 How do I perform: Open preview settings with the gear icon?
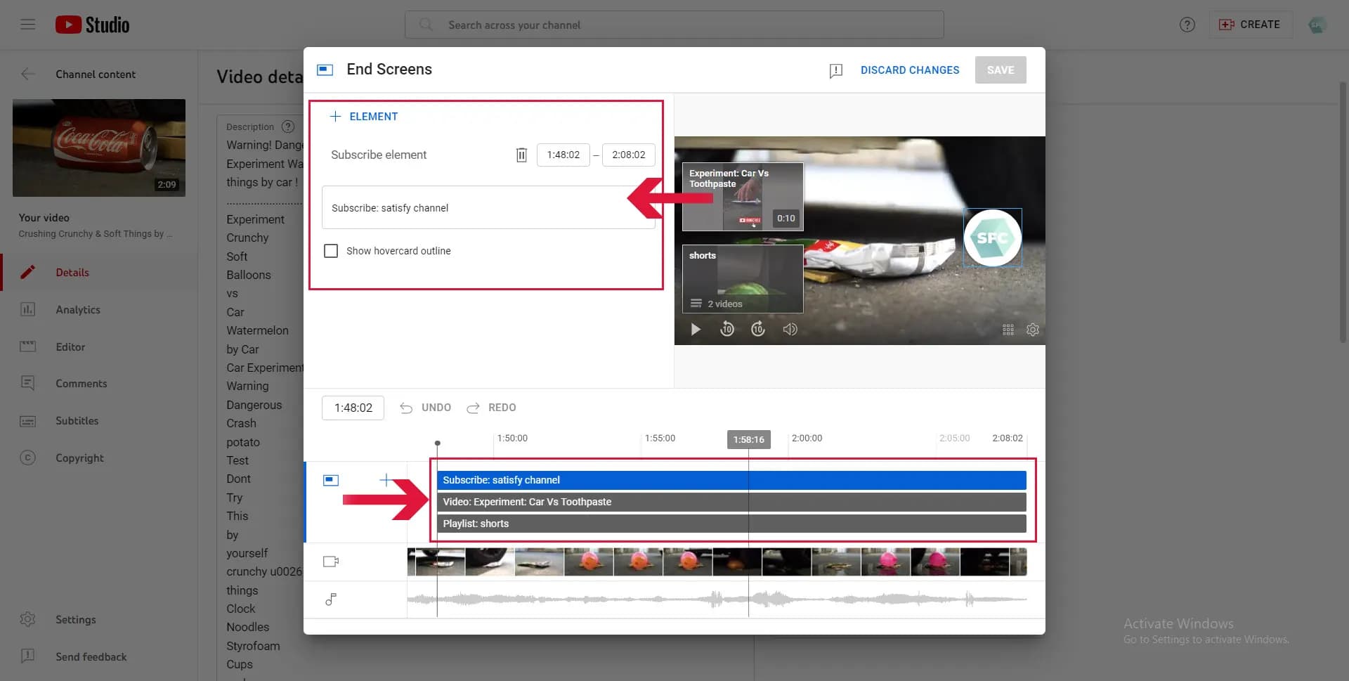[x=1032, y=330]
